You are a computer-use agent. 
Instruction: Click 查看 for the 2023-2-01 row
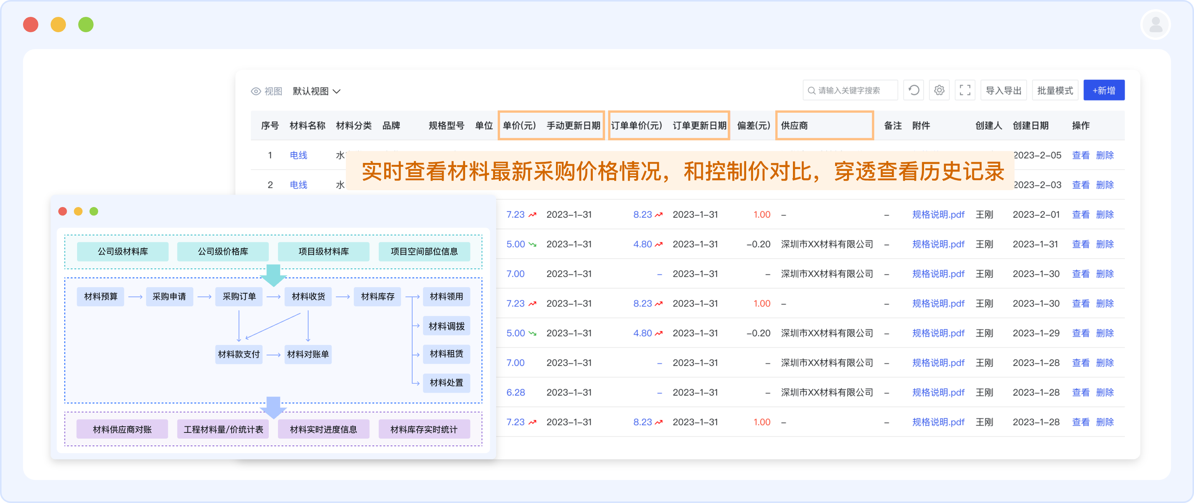point(1081,215)
